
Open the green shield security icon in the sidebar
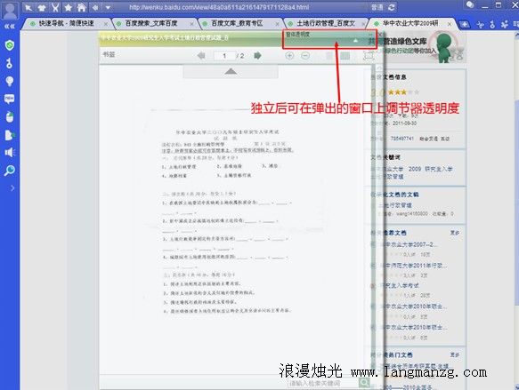click(x=10, y=45)
